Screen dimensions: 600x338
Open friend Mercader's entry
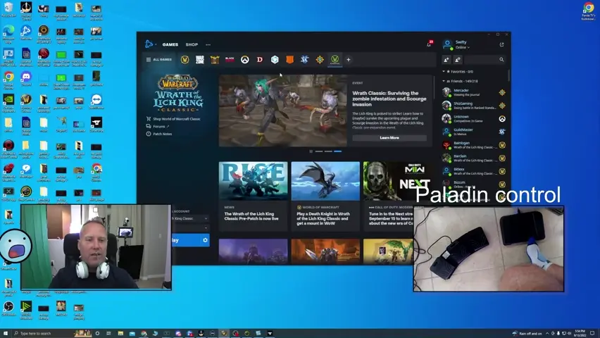tap(474, 92)
